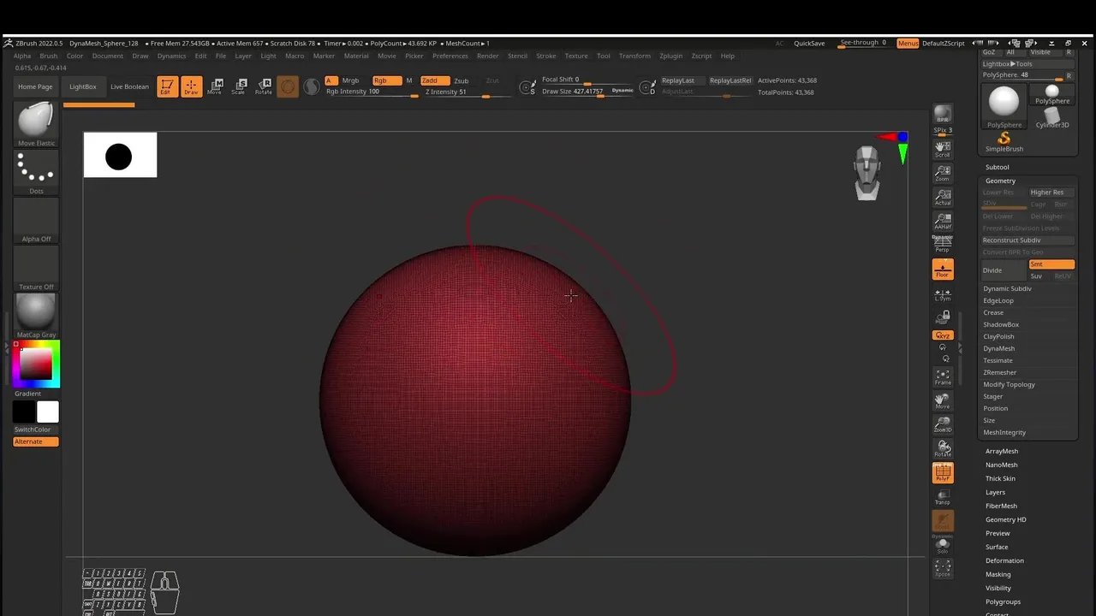Screen dimensions: 1096x616
Task: Activate the Move transform button
Action: click(x=215, y=86)
